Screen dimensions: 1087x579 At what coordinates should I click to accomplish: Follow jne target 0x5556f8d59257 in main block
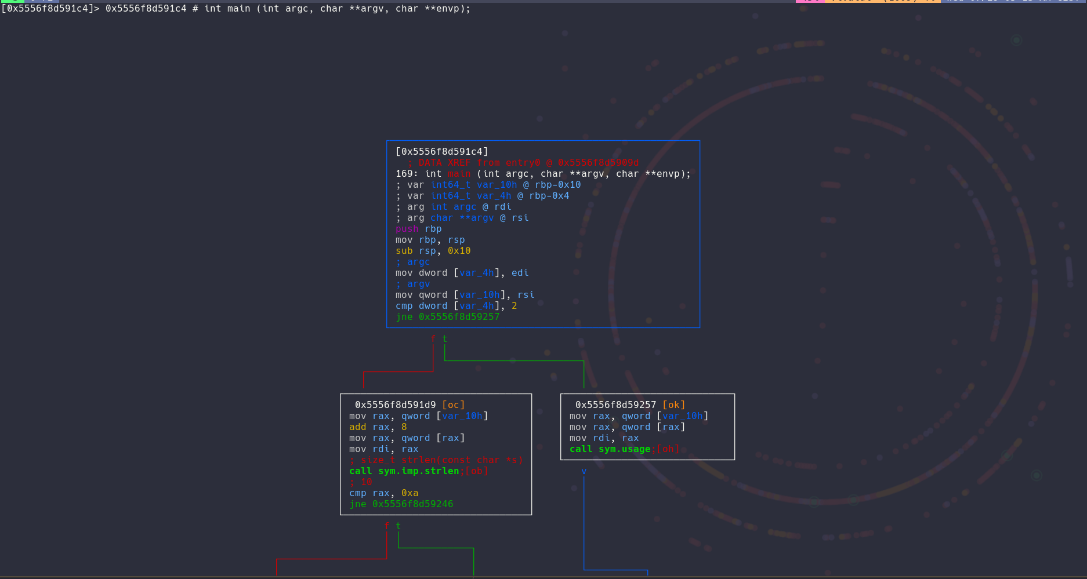click(x=459, y=317)
